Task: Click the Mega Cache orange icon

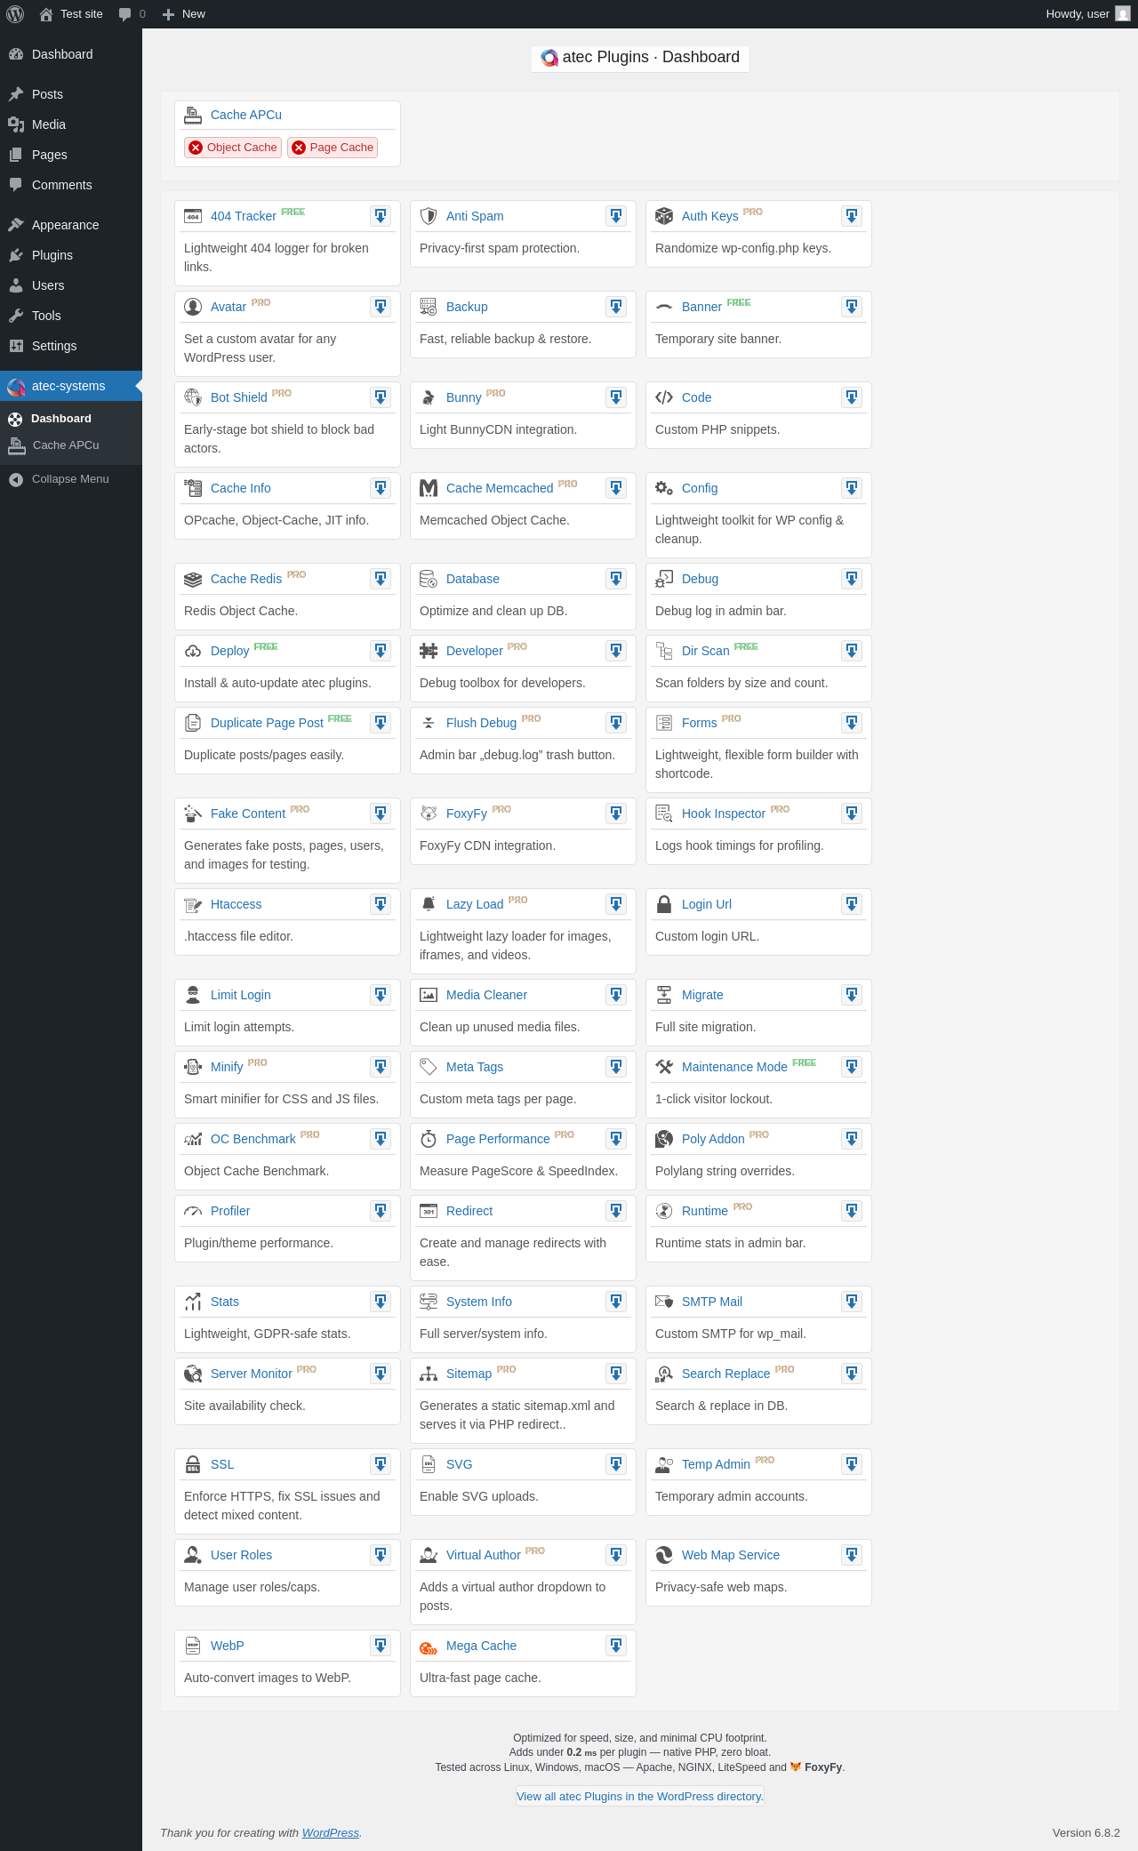Action: (429, 1647)
